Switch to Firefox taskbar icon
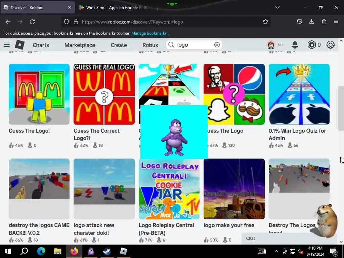This screenshot has height=258, width=344. [x=74, y=251]
